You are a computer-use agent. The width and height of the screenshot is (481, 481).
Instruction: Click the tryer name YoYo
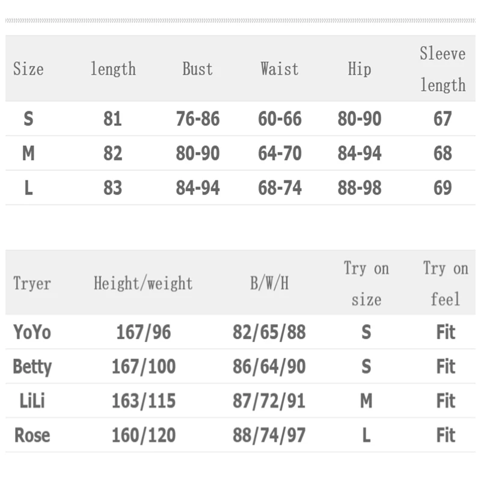pos(32,332)
